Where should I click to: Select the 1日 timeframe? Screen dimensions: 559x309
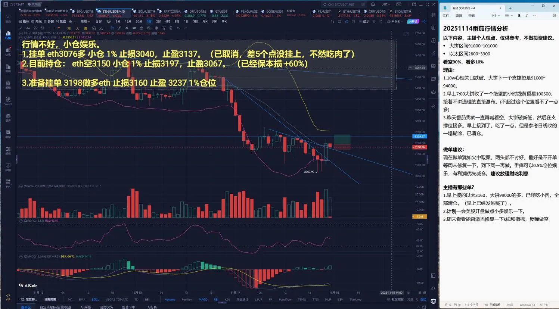[x=186, y=21]
